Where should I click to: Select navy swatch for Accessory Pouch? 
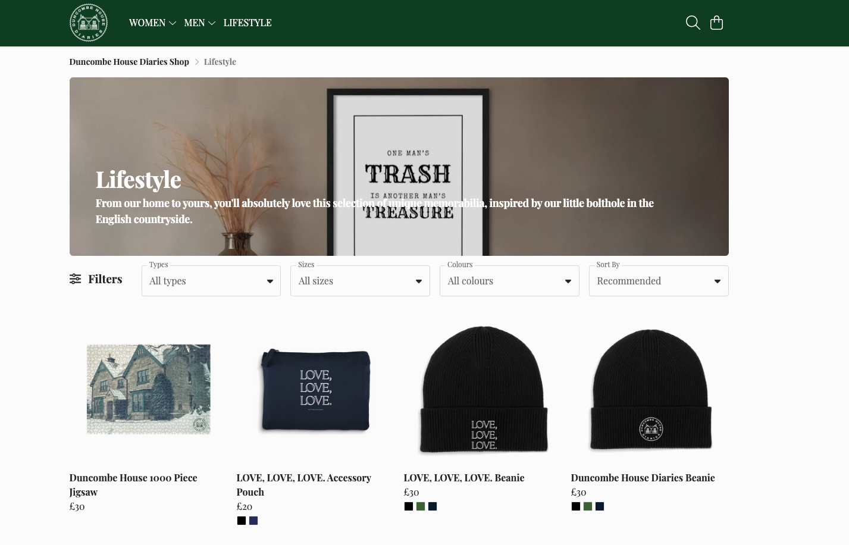[x=253, y=521]
